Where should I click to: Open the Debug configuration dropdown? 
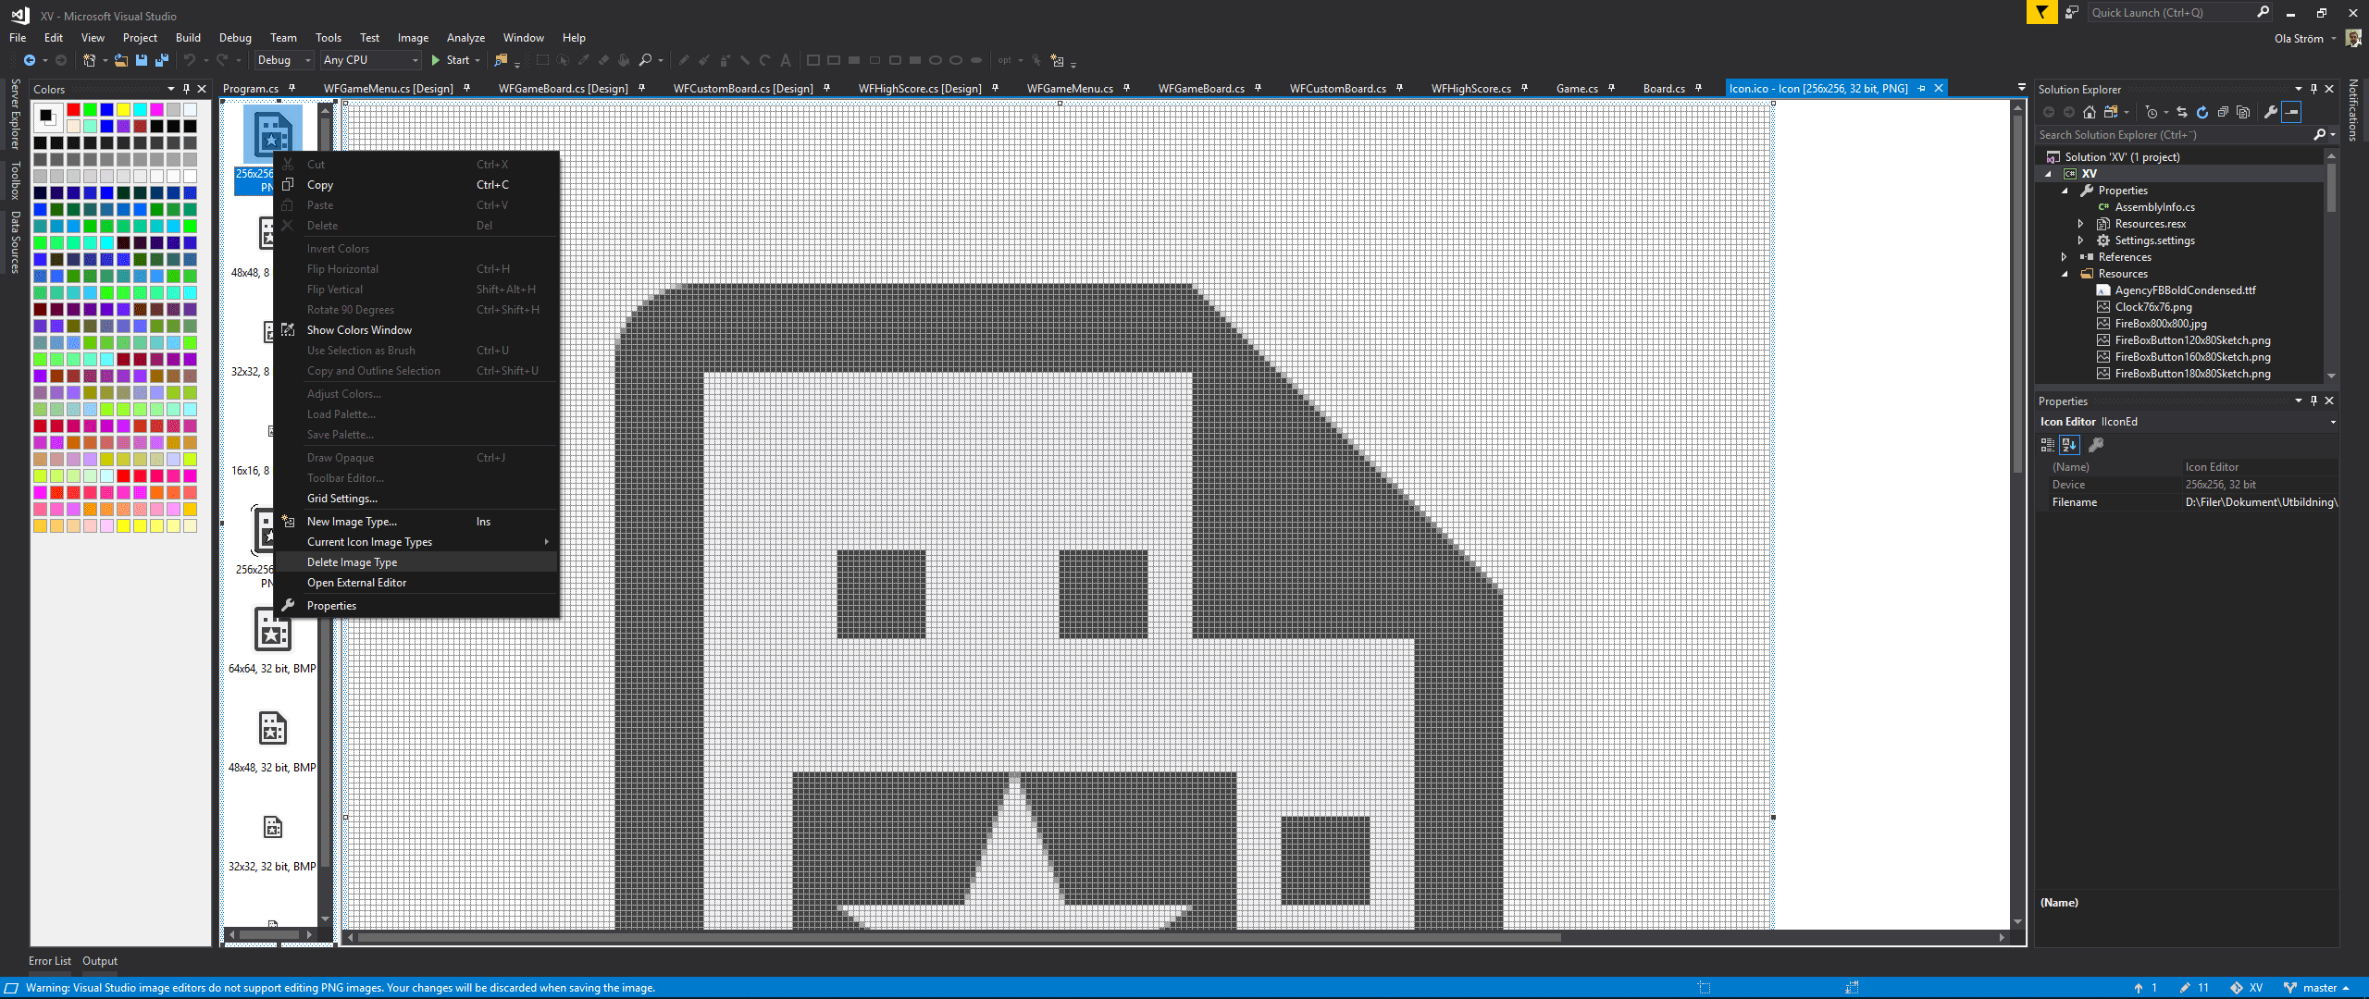coord(283,60)
